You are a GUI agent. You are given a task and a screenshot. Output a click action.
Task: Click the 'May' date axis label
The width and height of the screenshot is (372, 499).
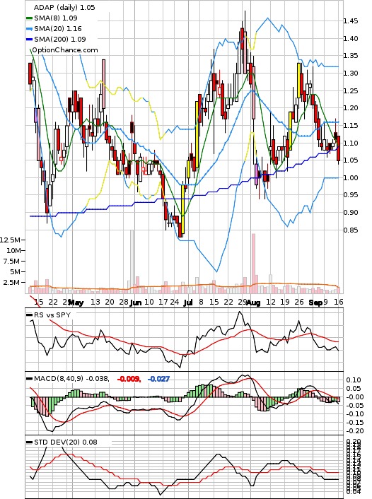[76, 303]
